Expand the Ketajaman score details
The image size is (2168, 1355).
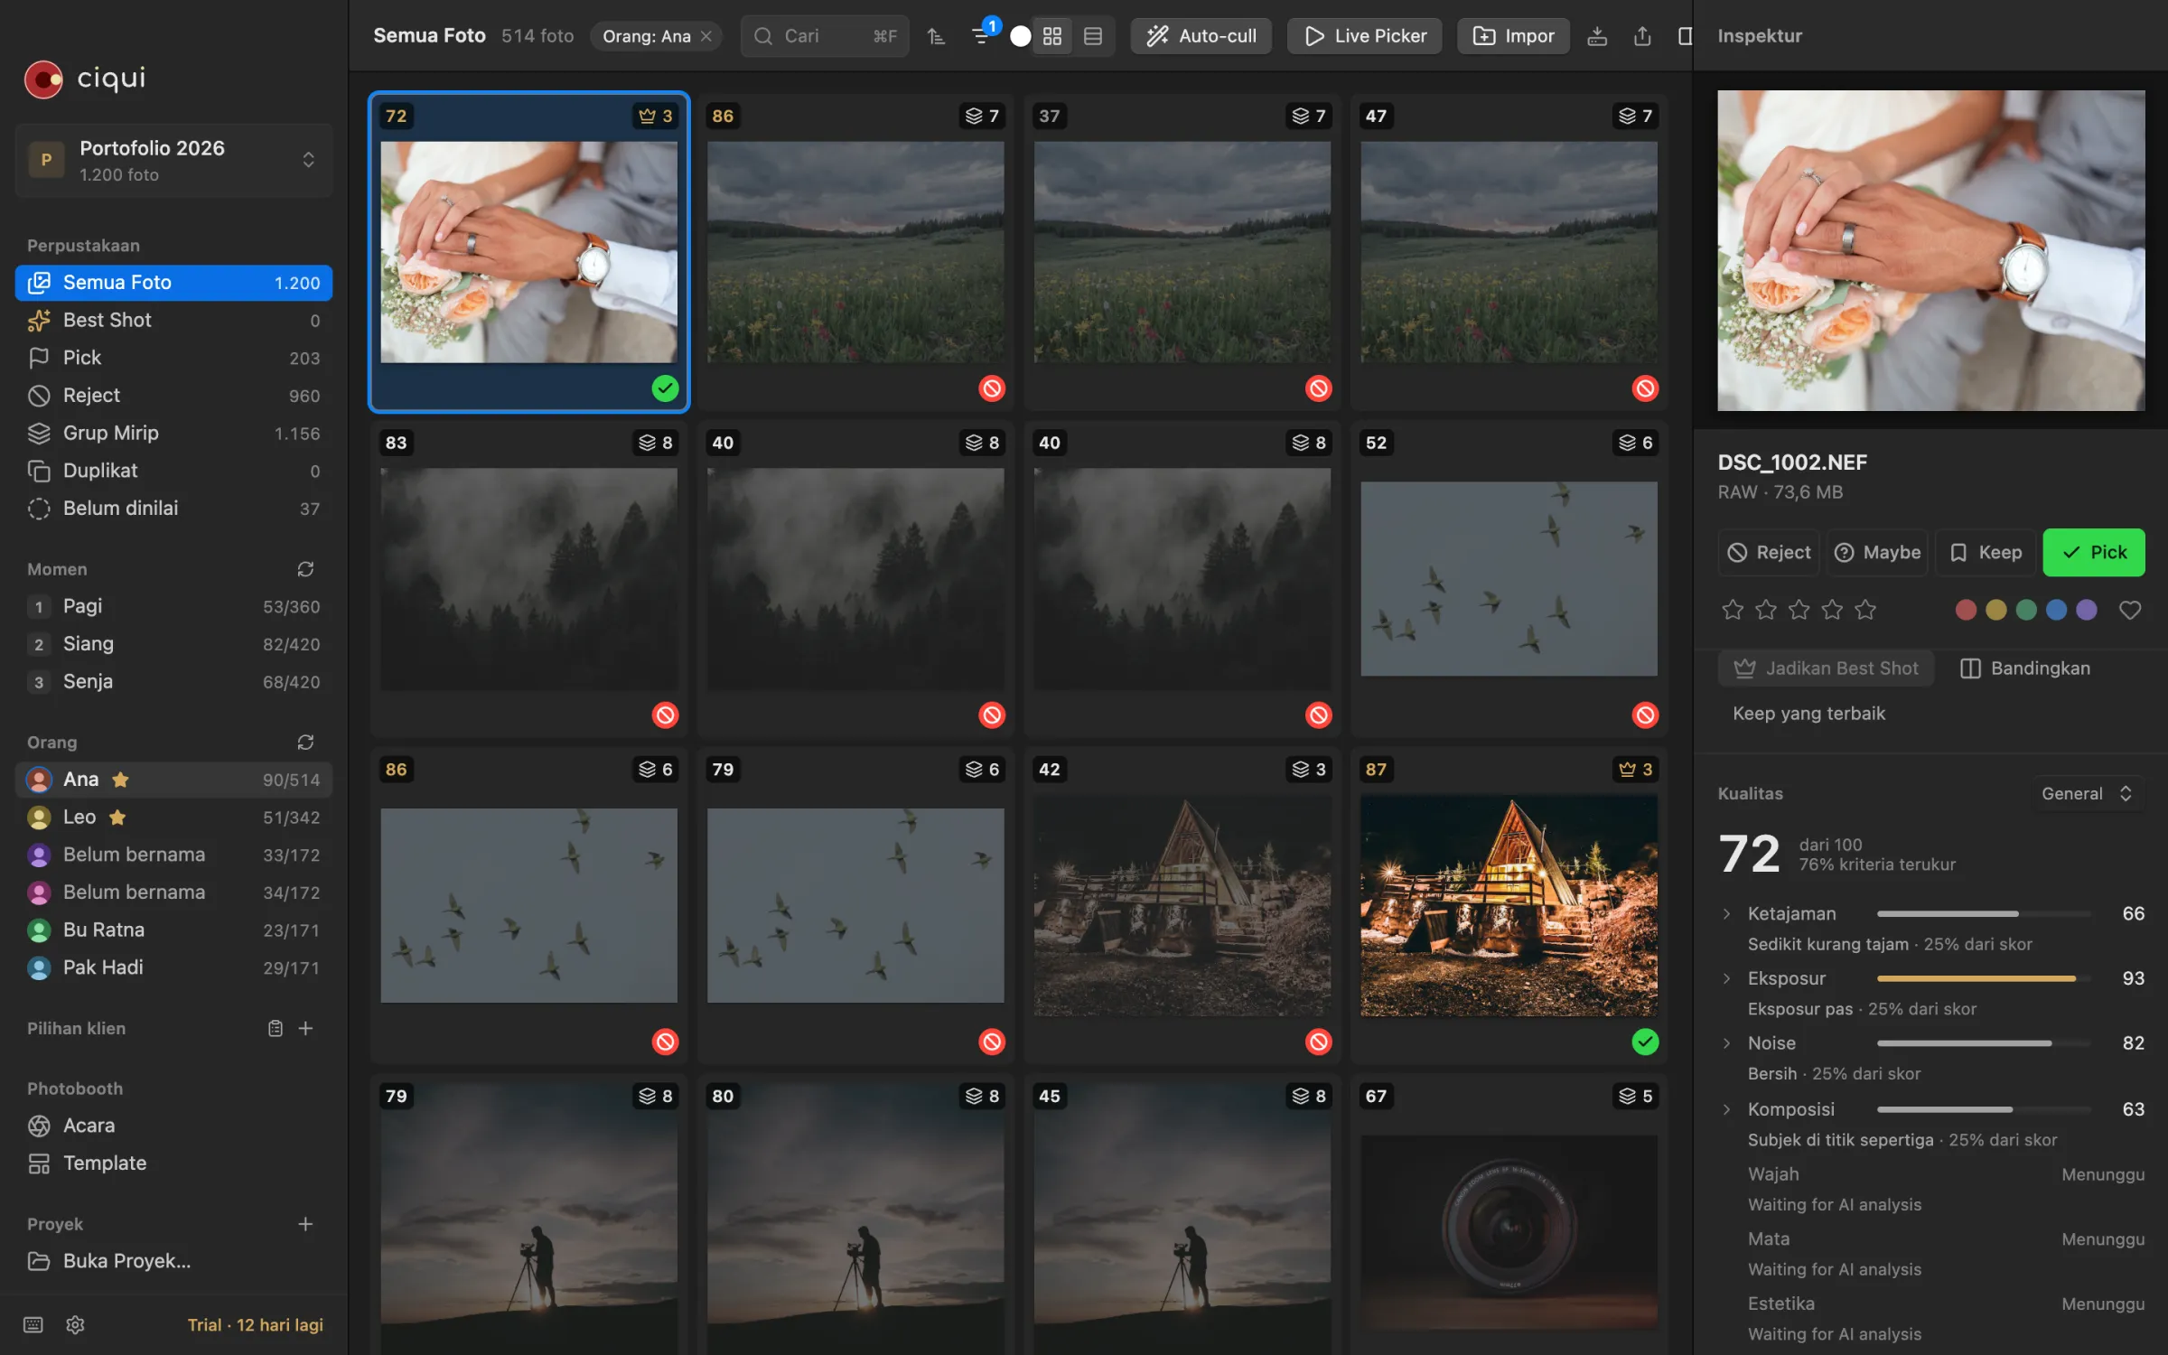click(x=1726, y=913)
